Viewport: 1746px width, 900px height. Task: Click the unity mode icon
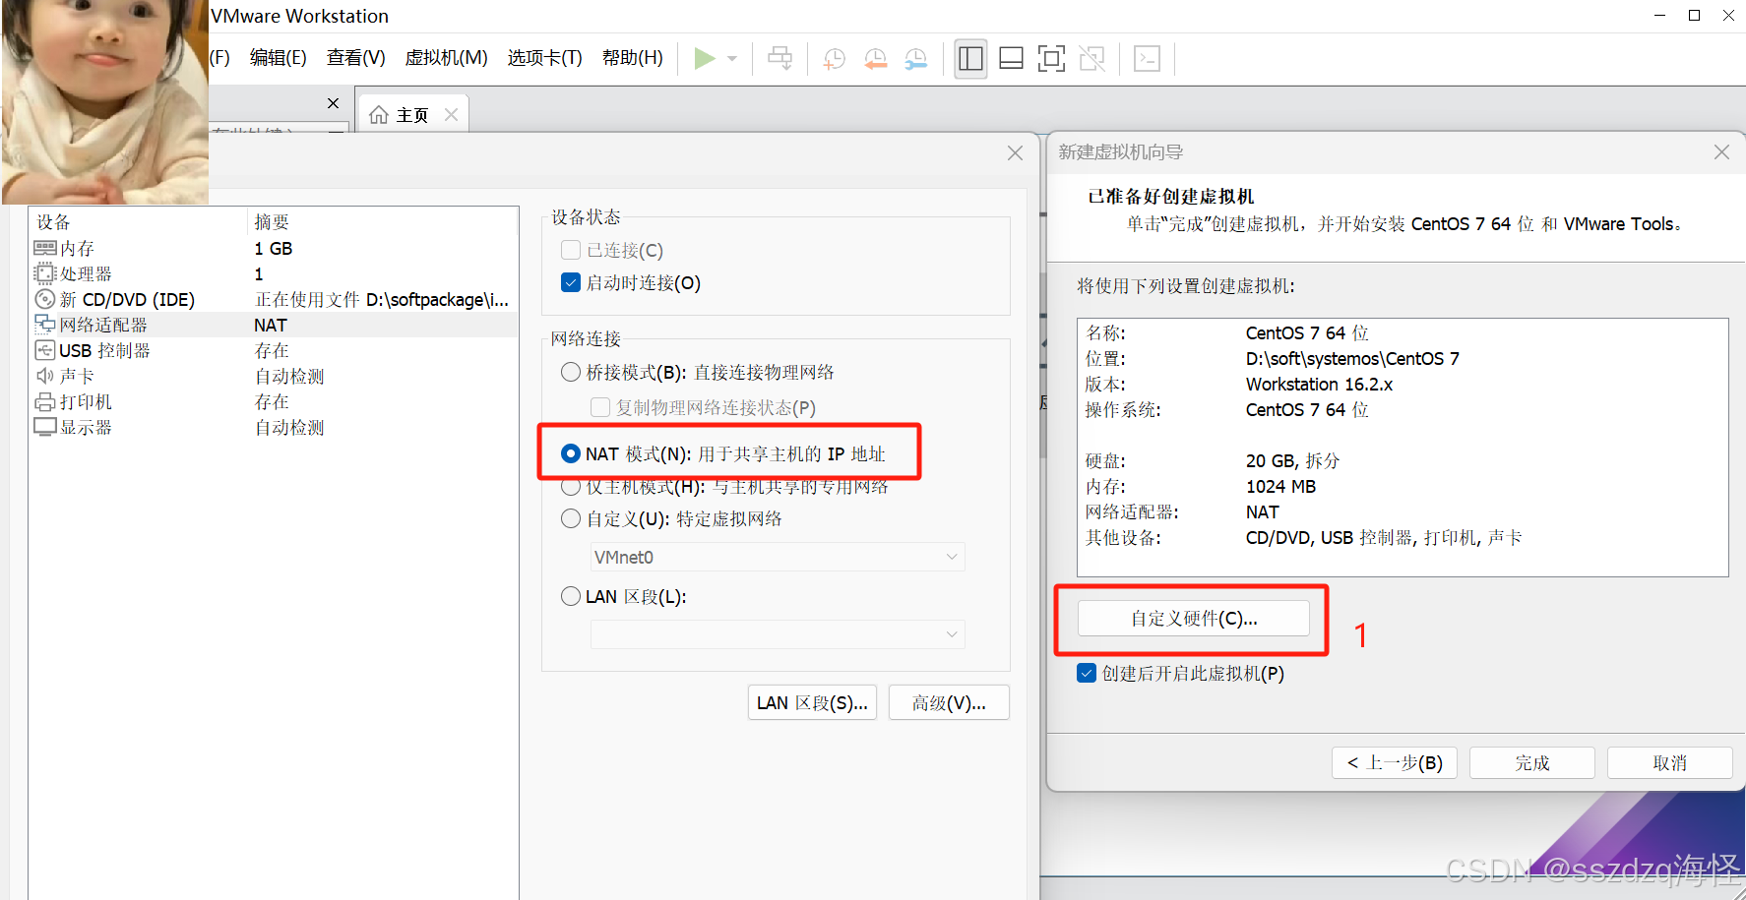coord(1091,59)
